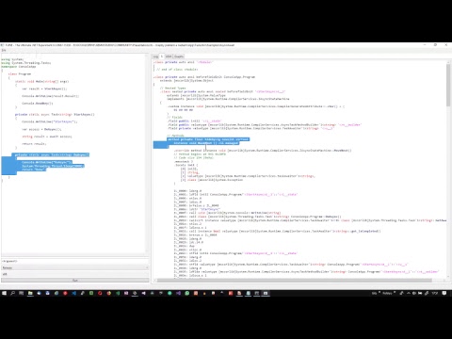Open Visual Studio from the taskbar
452x339 pixels.
click(x=178, y=293)
